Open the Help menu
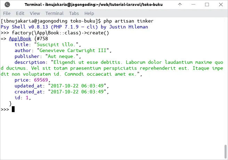 pos(89,13)
